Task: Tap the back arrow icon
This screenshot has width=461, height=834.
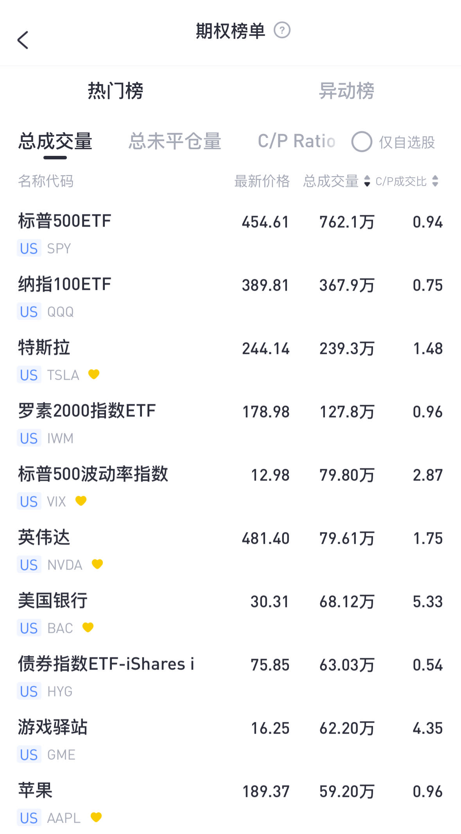Action: (23, 40)
